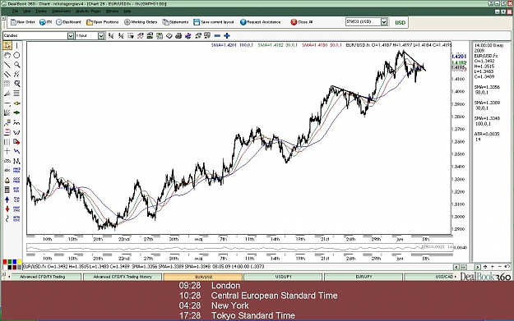Screen dimensions: 514x321
Task: Open the Statements menu in menu bar
Action: [x=62, y=11]
